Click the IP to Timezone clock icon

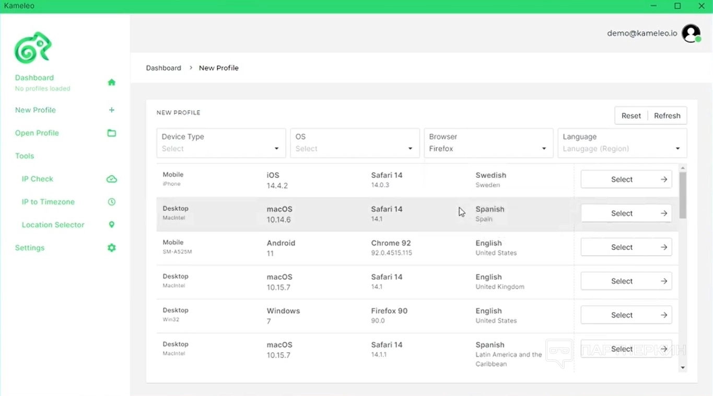[111, 202]
